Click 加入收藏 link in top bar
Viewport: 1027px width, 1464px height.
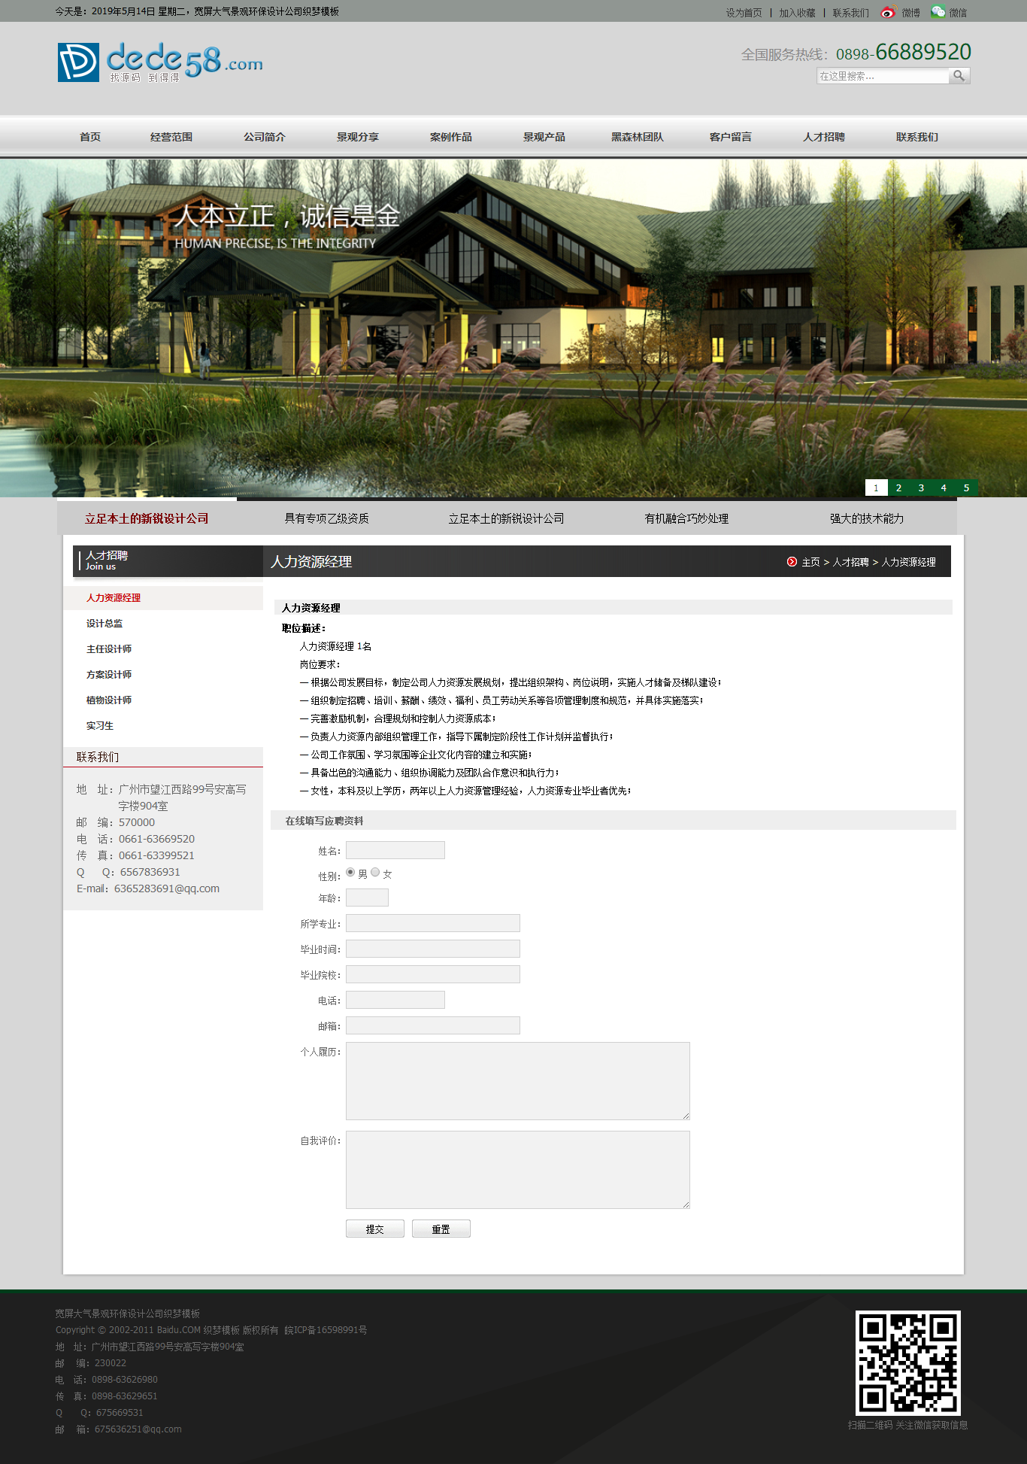click(797, 13)
